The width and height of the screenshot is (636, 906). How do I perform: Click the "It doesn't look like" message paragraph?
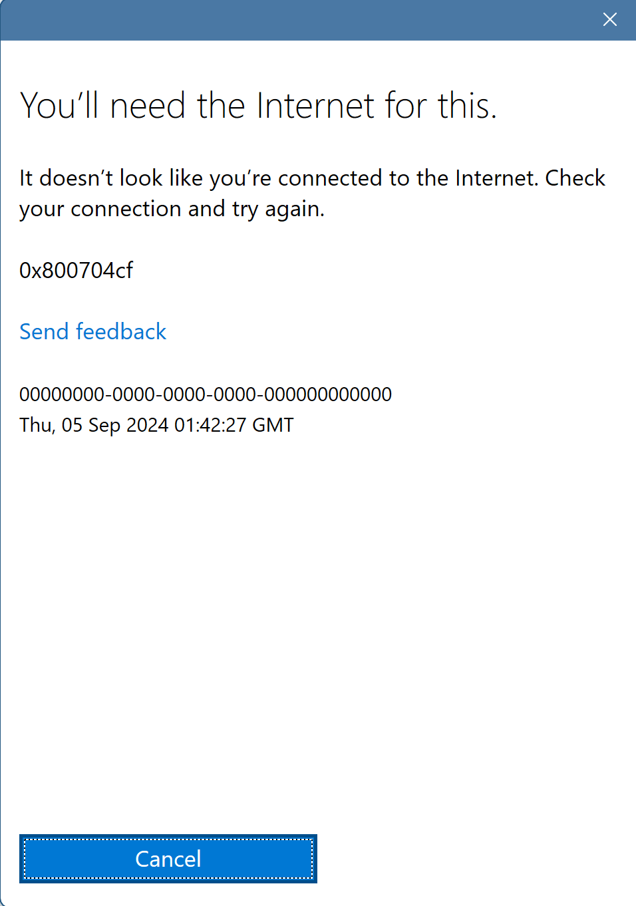[x=312, y=193]
